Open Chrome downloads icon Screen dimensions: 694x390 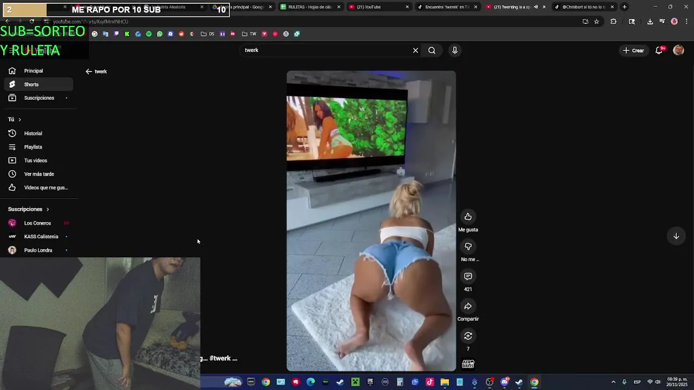[x=650, y=22]
